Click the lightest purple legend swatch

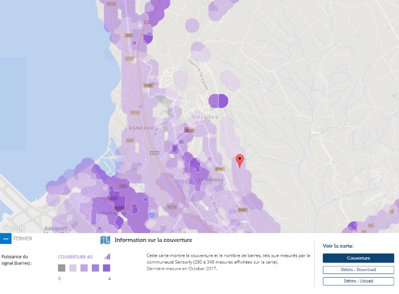(x=73, y=268)
